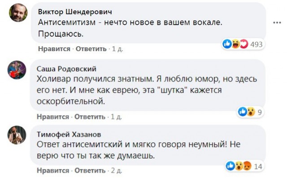Viewport: 287px width, 178px height.
Task: Reply to Тимофей Хазанов's comment via Ответить
Action: click(90, 170)
